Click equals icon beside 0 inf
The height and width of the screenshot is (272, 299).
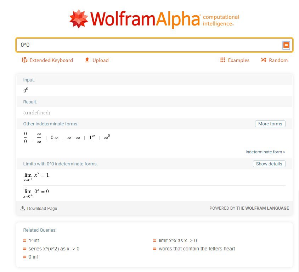pos(24,257)
